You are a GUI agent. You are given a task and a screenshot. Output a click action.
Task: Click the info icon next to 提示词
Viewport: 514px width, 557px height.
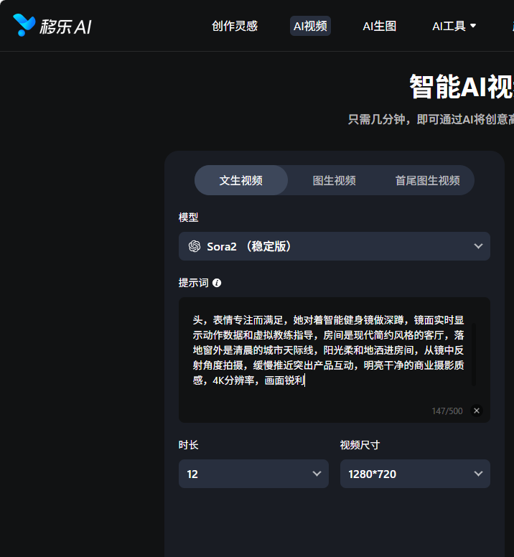pos(217,283)
